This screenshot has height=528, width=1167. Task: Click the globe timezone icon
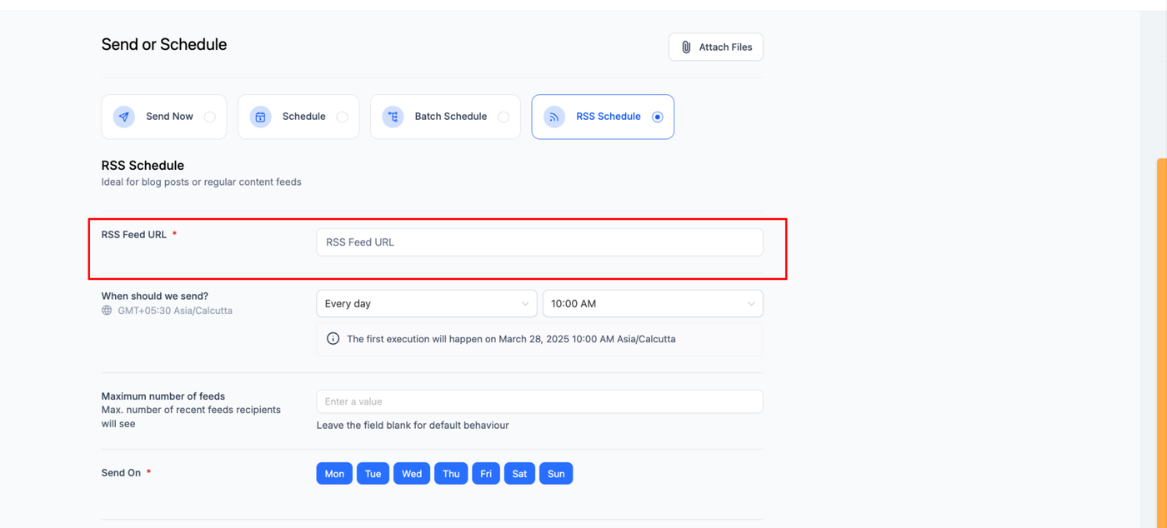pos(107,311)
